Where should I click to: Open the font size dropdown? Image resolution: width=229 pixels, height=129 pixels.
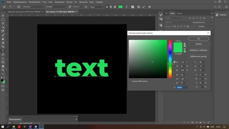pyautogui.click(x=82, y=7)
